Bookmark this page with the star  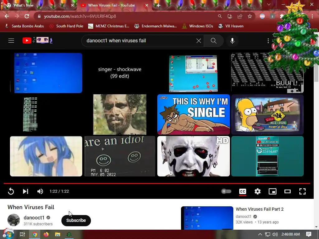(x=250, y=16)
